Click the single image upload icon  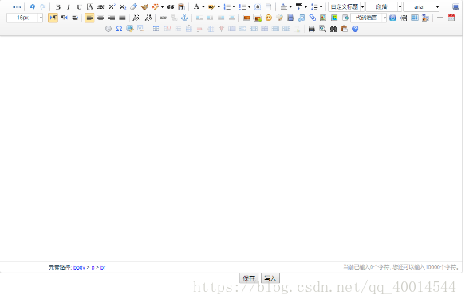click(246, 18)
